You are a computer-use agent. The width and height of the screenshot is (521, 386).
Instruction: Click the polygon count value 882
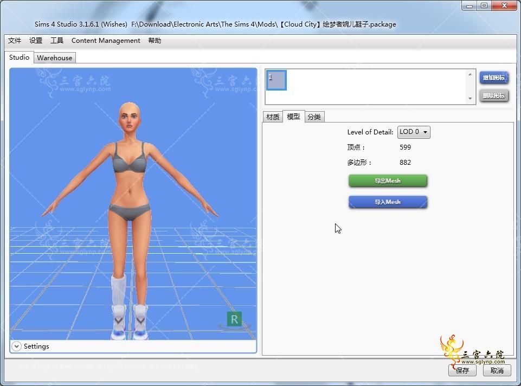point(406,163)
